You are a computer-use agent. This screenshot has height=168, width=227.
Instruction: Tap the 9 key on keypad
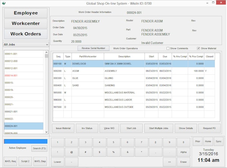click(169, 142)
